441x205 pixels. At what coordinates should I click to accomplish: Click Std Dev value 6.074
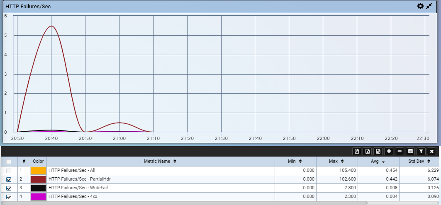tap(434, 179)
